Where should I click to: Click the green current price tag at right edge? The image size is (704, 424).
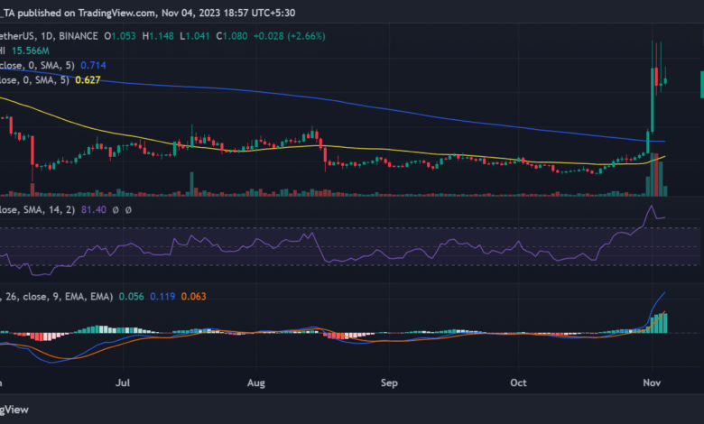tap(701, 85)
